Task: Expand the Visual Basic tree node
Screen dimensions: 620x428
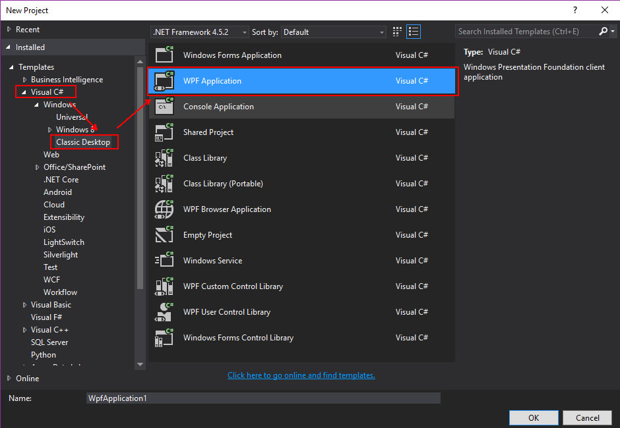Action: 24,305
